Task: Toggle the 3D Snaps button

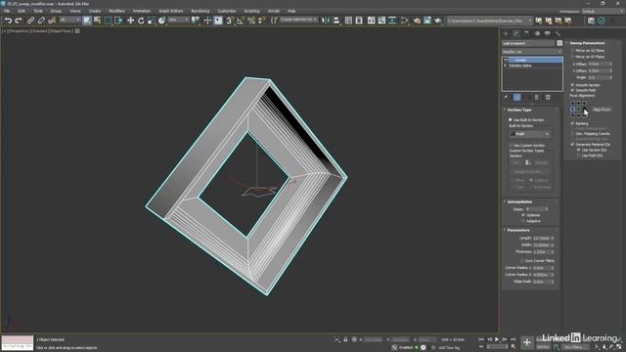Action: tap(230, 21)
